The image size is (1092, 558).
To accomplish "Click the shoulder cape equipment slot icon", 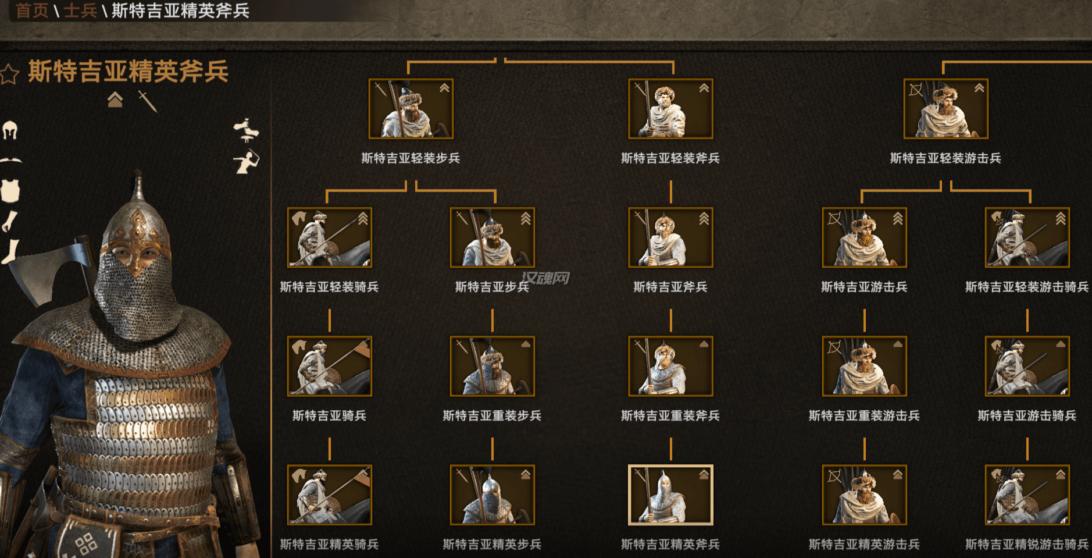I will click(x=10, y=160).
